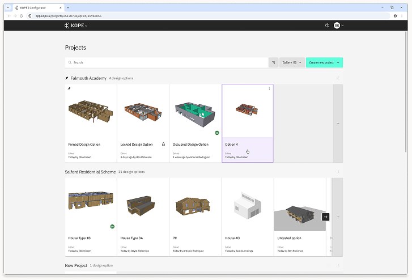Select the KOPE Configurator tab

38,8
